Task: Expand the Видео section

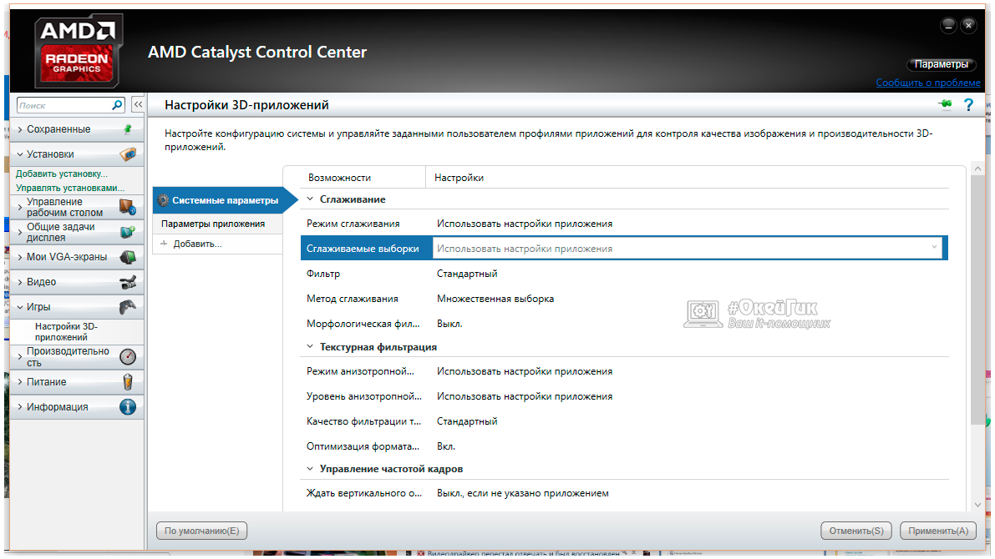Action: click(x=20, y=282)
